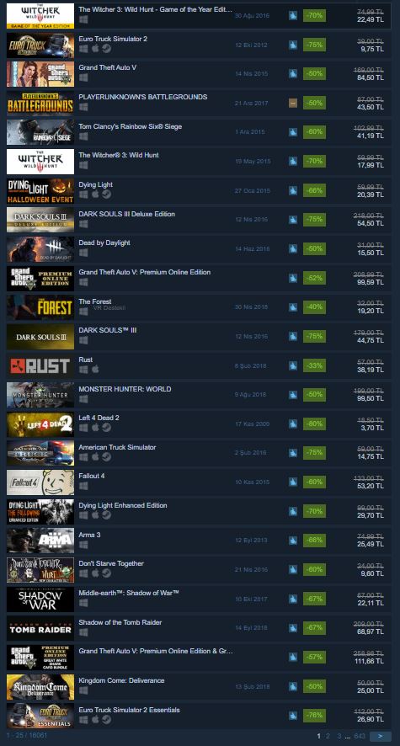
Task: Click the Steam icon under Dying Light
Action: [x=107, y=194]
